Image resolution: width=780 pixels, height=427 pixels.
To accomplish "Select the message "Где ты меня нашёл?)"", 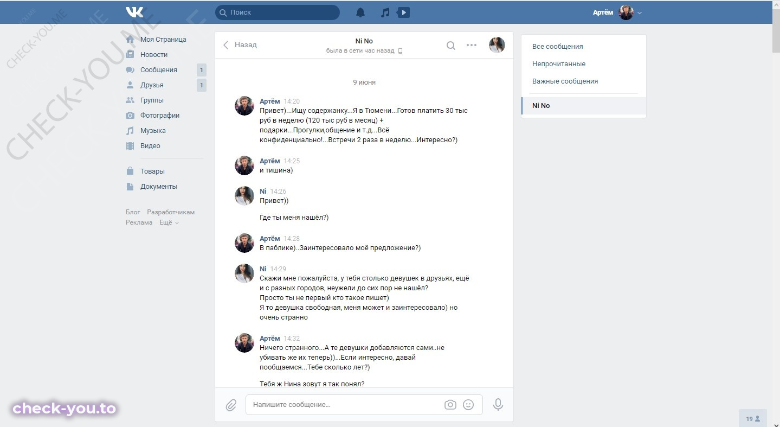I will tap(294, 218).
